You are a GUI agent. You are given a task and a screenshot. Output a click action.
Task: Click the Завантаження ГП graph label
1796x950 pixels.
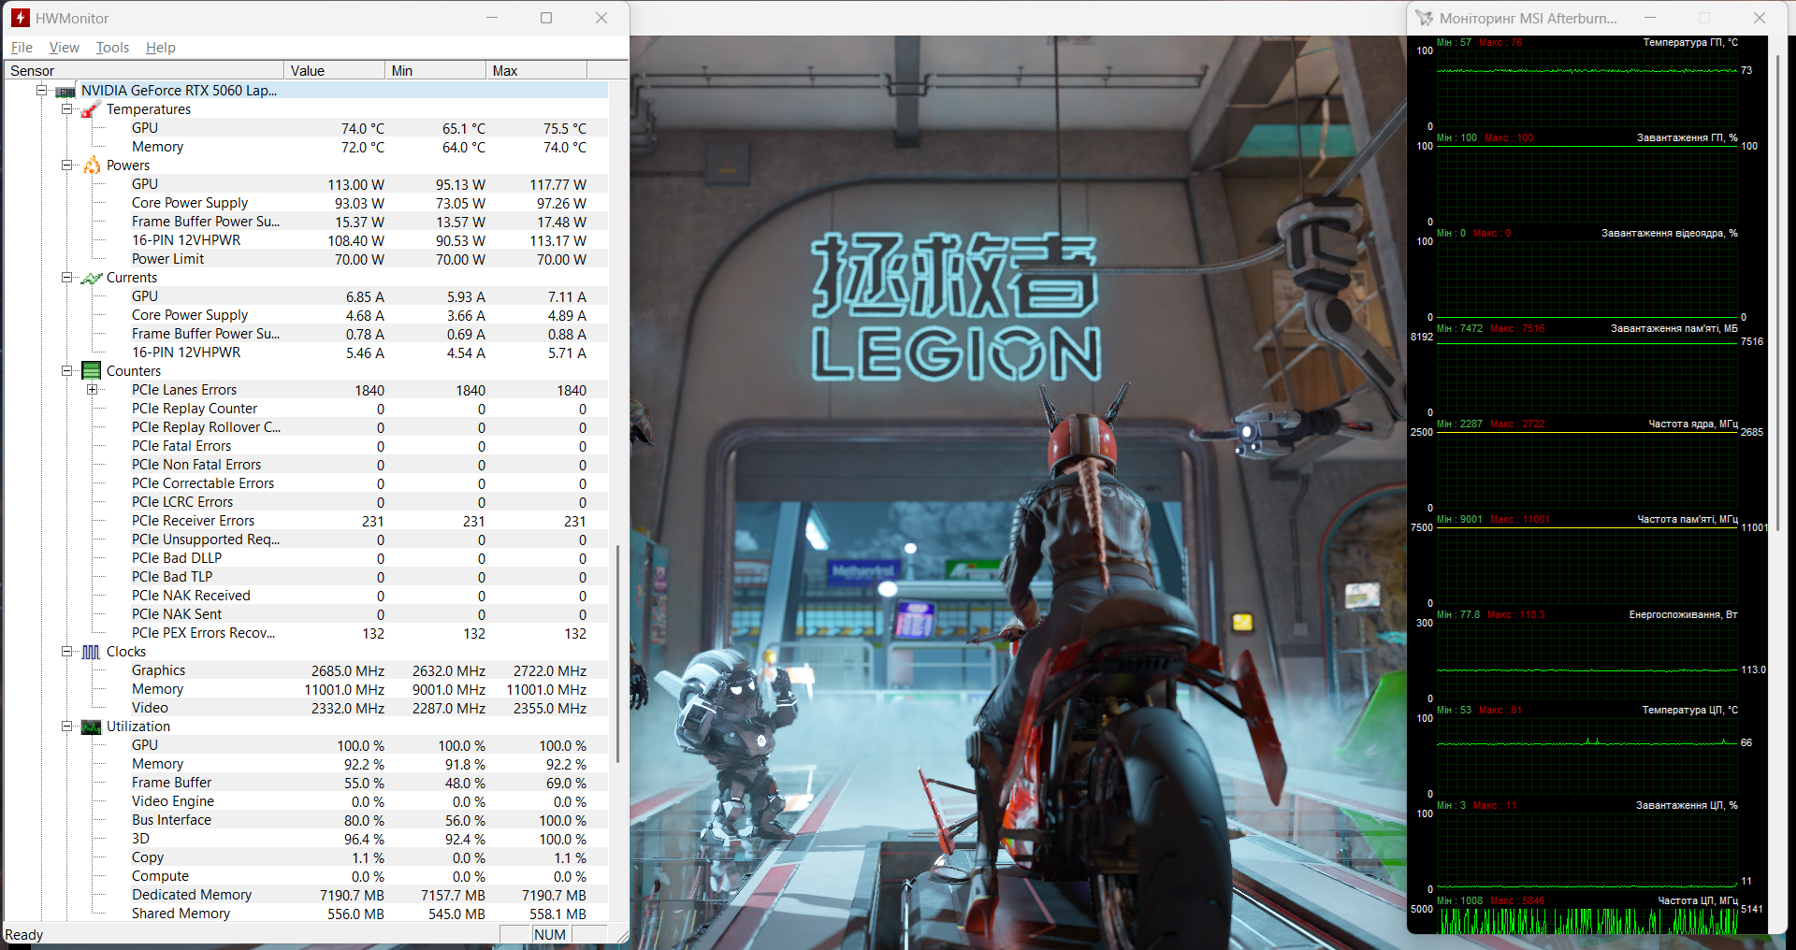(x=1687, y=137)
